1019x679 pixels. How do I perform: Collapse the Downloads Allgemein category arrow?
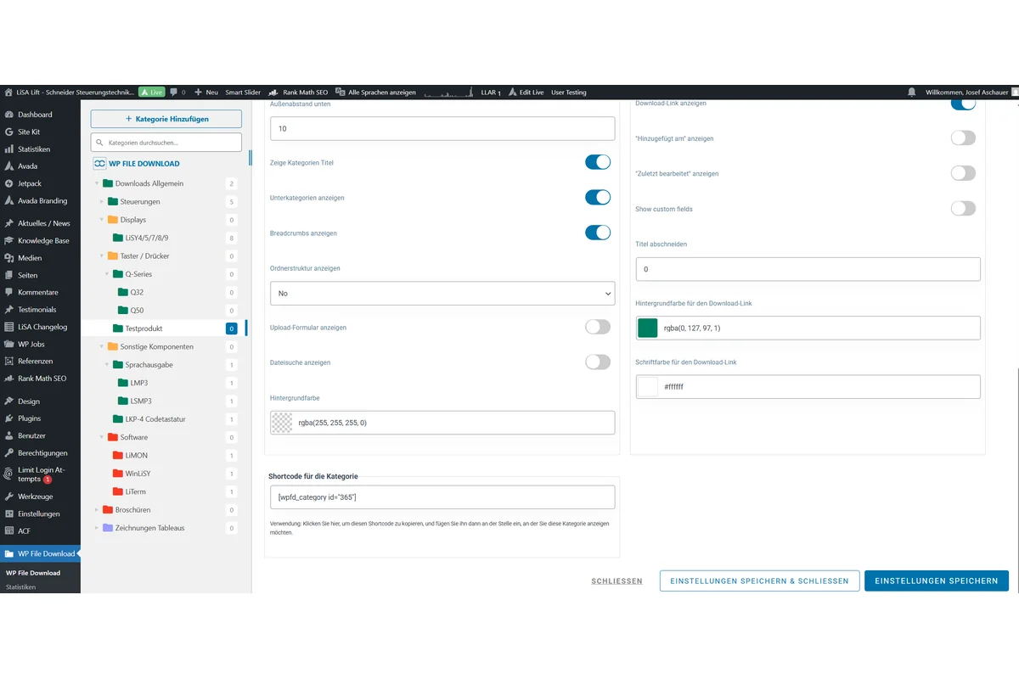coord(96,184)
